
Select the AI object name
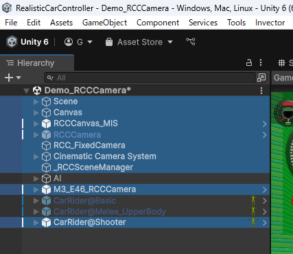57,178
